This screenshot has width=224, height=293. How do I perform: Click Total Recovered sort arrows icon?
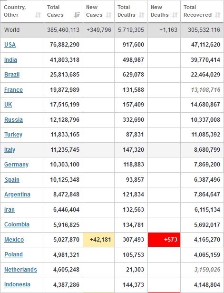[x=217, y=15]
